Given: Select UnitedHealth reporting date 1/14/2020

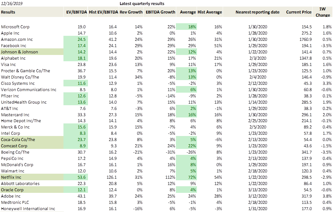Looking at the screenshot, I should click(257, 102).
